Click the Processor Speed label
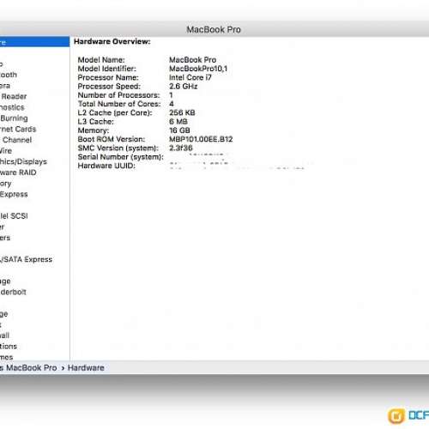This screenshot has height=429, width=429. [x=109, y=87]
